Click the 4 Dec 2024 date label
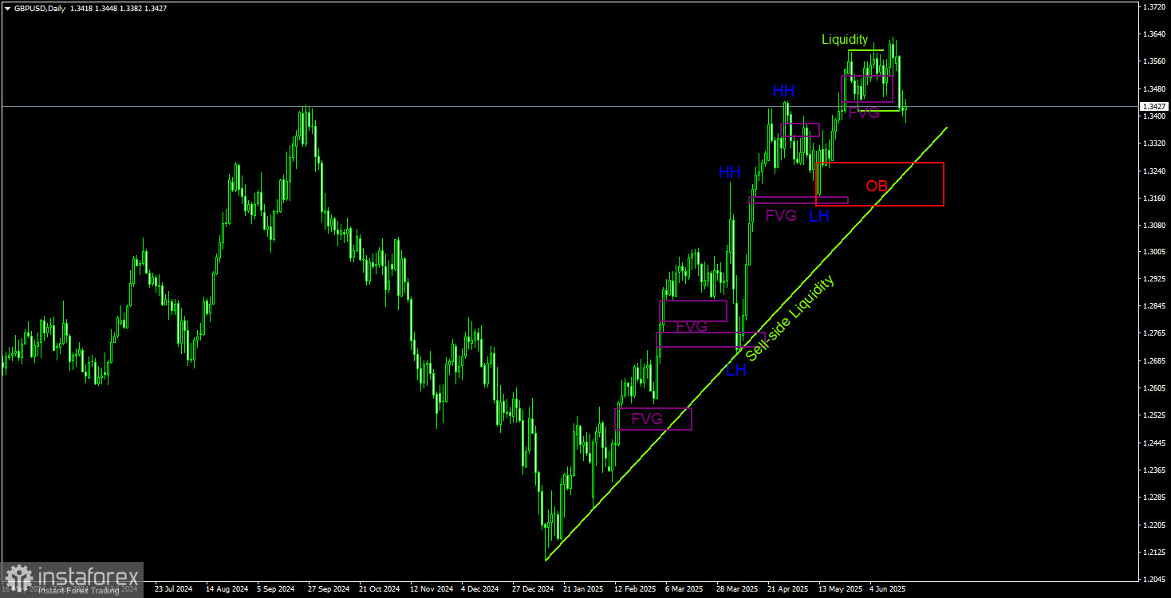Viewport: 1171px width, 598px height. [480, 589]
